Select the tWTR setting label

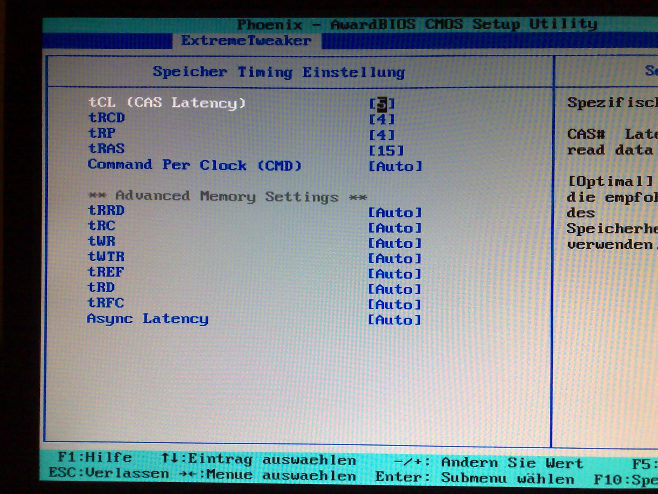coord(106,256)
